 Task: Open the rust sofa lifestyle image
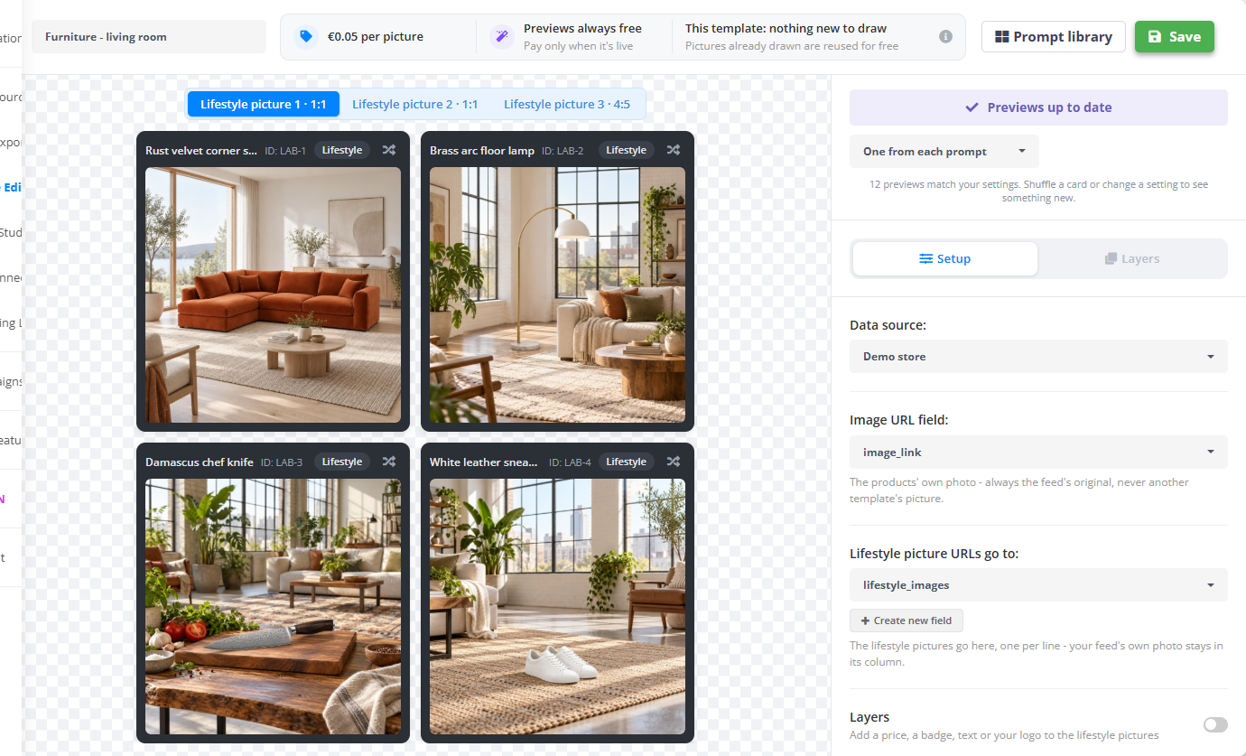click(273, 294)
